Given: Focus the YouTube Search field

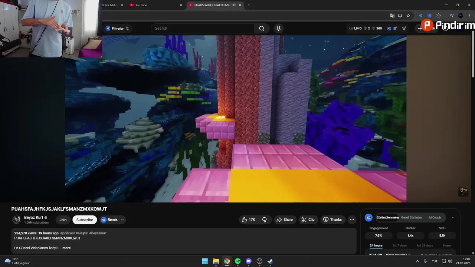Looking at the screenshot, I should click(x=203, y=29).
